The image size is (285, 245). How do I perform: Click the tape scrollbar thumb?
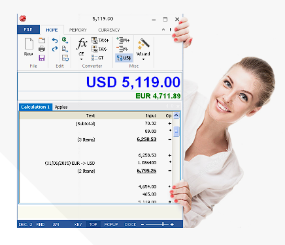pyautogui.click(x=176, y=132)
